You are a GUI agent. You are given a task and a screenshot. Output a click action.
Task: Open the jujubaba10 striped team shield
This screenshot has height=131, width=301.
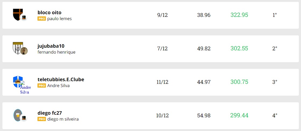(17, 47)
